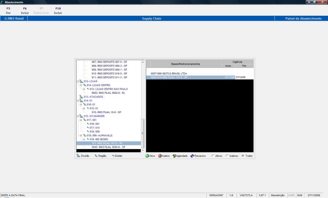The height and width of the screenshot is (198, 328).
Task: Select 911- RMS DEPOSITO 911-3 - SP
Action: [109, 77]
